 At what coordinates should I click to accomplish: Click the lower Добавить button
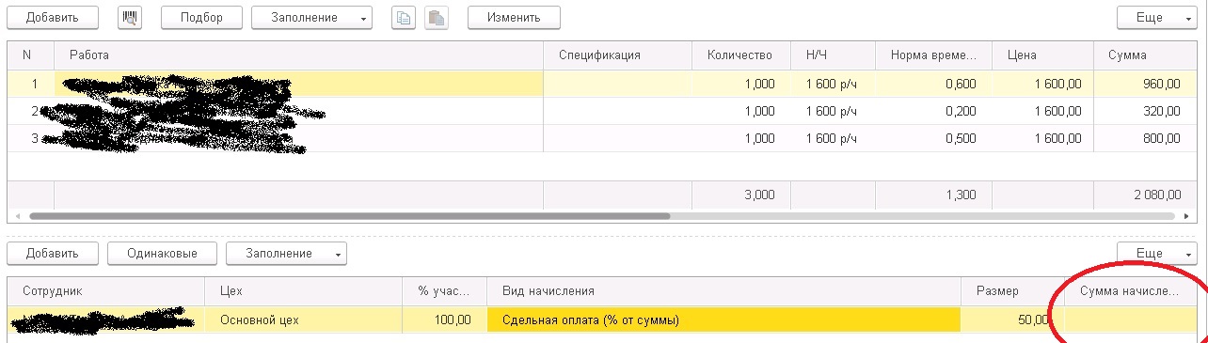click(x=52, y=254)
